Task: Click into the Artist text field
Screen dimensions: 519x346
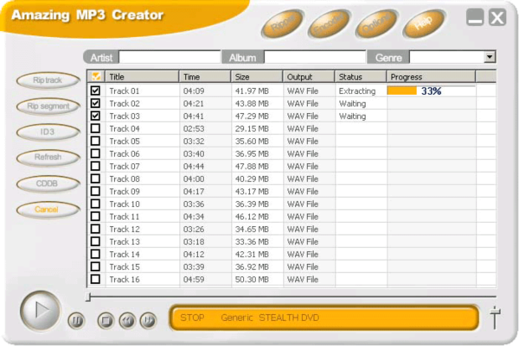Action: click(x=170, y=57)
